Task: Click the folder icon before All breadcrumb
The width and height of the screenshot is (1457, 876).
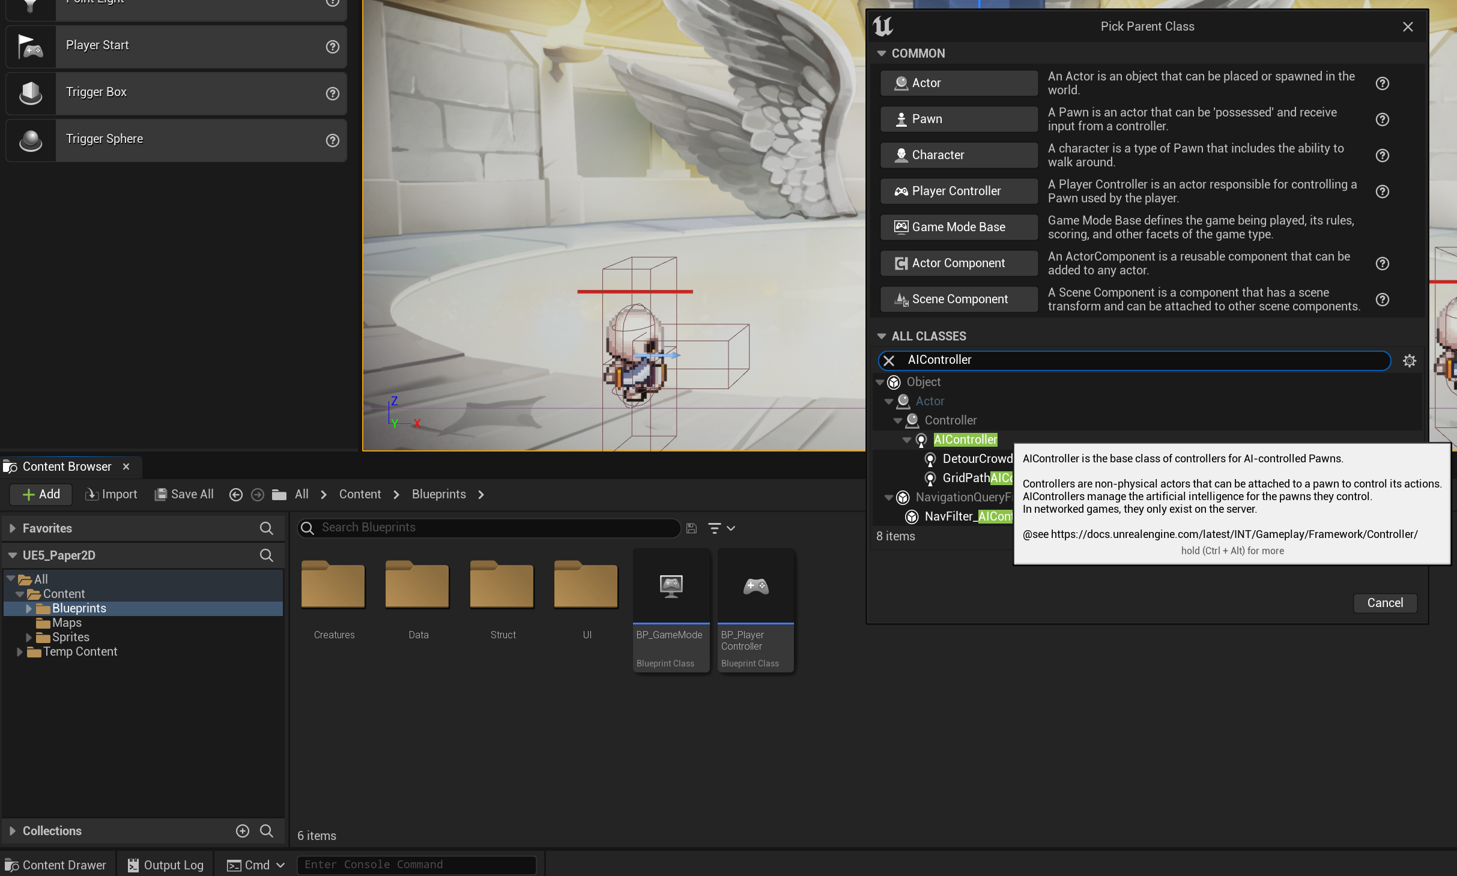Action: click(x=279, y=495)
